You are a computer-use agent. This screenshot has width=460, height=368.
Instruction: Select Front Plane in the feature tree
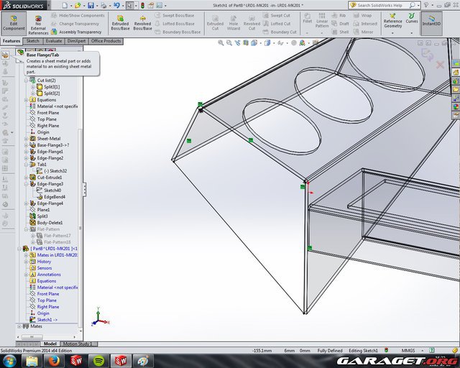click(x=48, y=112)
